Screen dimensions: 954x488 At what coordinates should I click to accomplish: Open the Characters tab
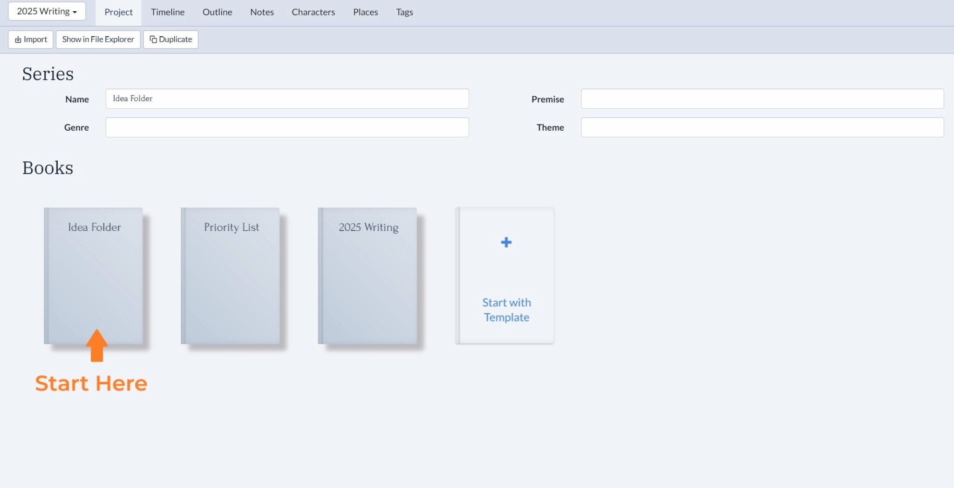313,12
